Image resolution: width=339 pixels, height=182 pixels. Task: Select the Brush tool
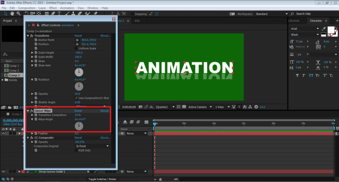(x=67, y=14)
